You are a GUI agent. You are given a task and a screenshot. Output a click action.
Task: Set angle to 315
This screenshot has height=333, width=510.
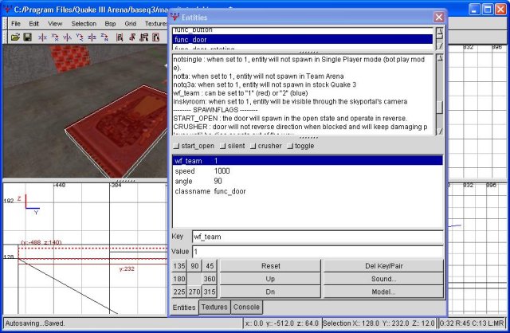tap(210, 292)
